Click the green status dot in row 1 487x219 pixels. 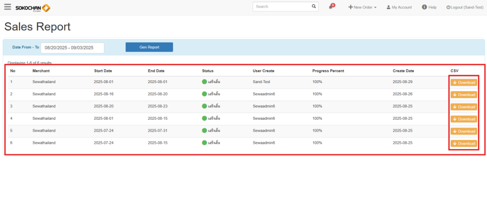tap(205, 82)
